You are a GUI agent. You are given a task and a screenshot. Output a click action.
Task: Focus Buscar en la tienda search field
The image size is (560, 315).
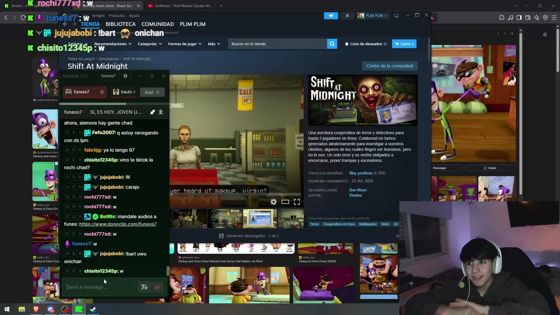pos(277,44)
